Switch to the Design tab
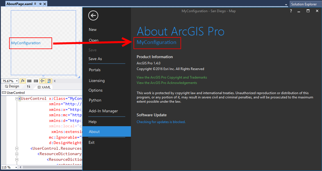The width and height of the screenshot is (322, 171). click(x=12, y=86)
